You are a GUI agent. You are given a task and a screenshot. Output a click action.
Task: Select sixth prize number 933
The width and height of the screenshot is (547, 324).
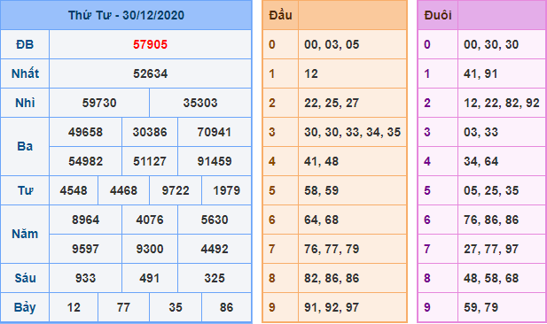click(x=85, y=278)
